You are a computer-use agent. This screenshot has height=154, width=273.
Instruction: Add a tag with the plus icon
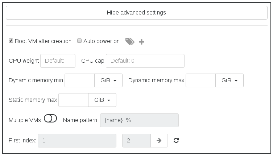(x=141, y=42)
